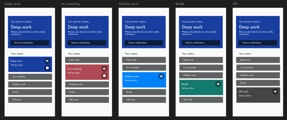Click the speaker icon on the red In a meeting card
The width and height of the screenshot is (287, 120).
(104, 68)
